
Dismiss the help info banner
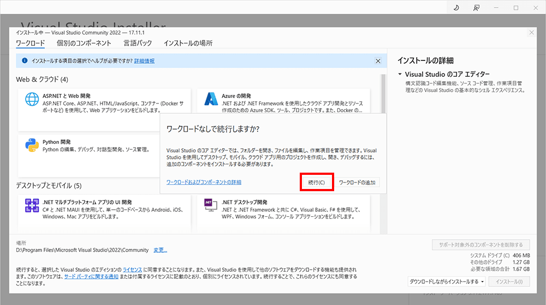378,61
